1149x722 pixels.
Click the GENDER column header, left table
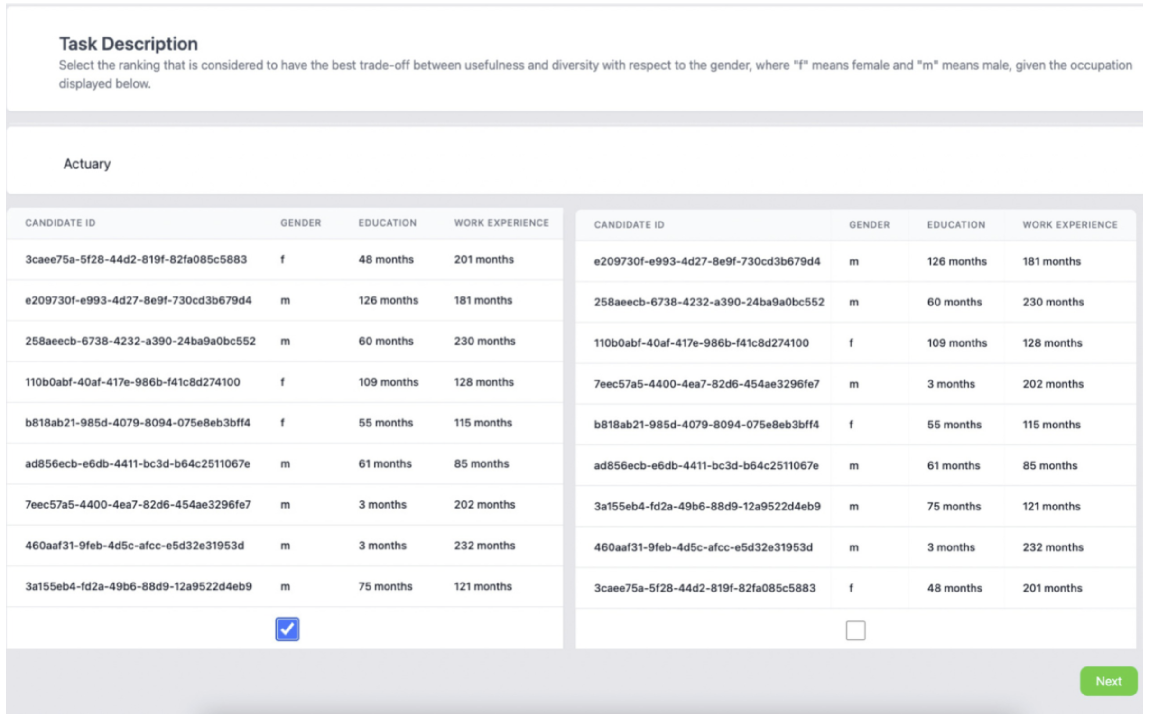tap(301, 222)
